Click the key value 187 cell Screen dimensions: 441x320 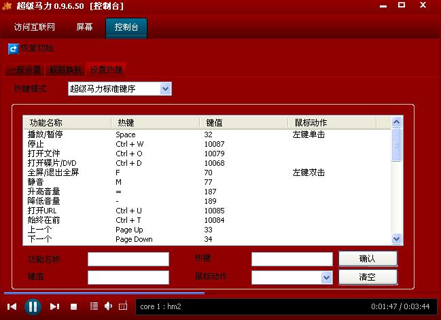[210, 192]
